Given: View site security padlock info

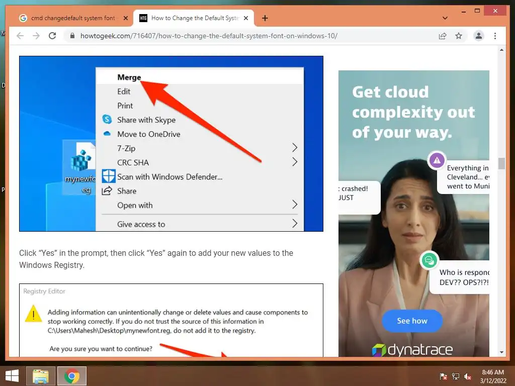Looking at the screenshot, I should tap(72, 36).
